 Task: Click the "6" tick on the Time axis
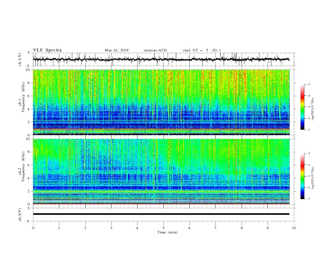189,228
